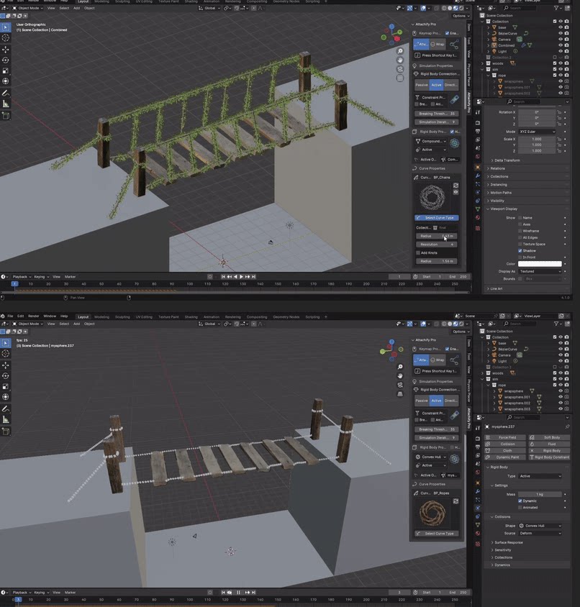
Task: Hide wrapsphere.003 in bottom outliner
Action: click(561, 409)
